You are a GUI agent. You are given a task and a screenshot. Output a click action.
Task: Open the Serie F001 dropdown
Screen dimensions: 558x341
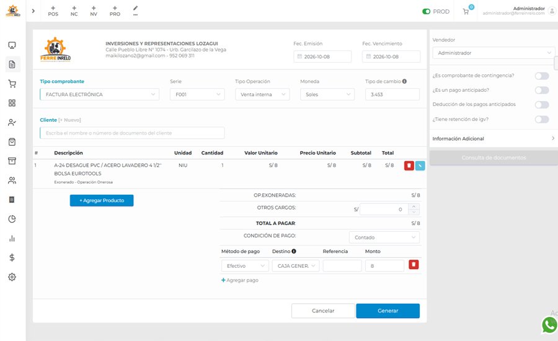197,94
